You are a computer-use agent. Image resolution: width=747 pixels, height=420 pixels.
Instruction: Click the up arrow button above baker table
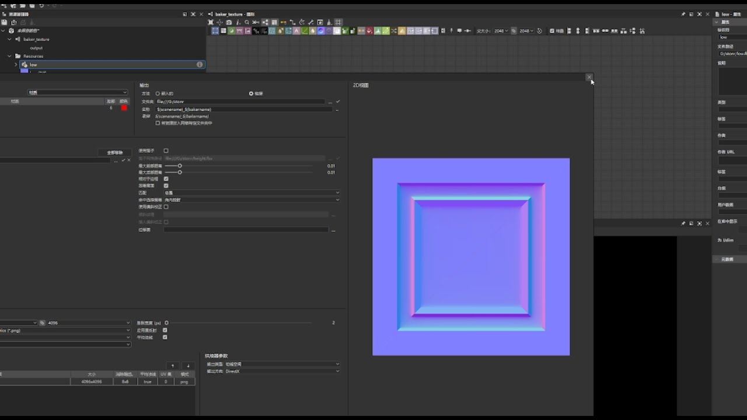pyautogui.click(x=173, y=366)
